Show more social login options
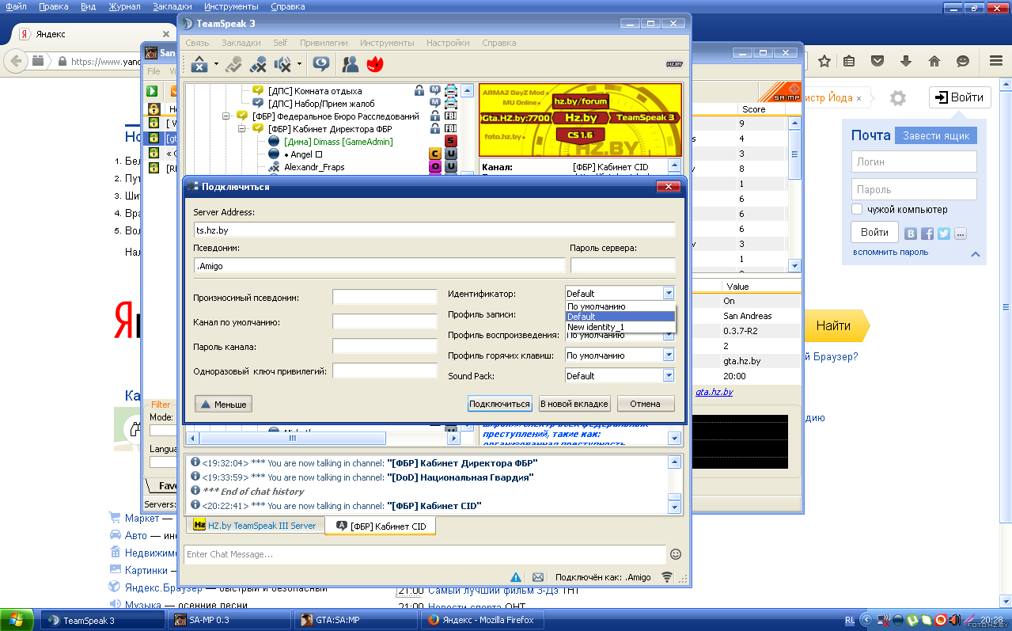 point(961,234)
